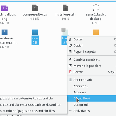Open the highlighted Comic Book submenu
Screen dimensions: 116x116
92,98
